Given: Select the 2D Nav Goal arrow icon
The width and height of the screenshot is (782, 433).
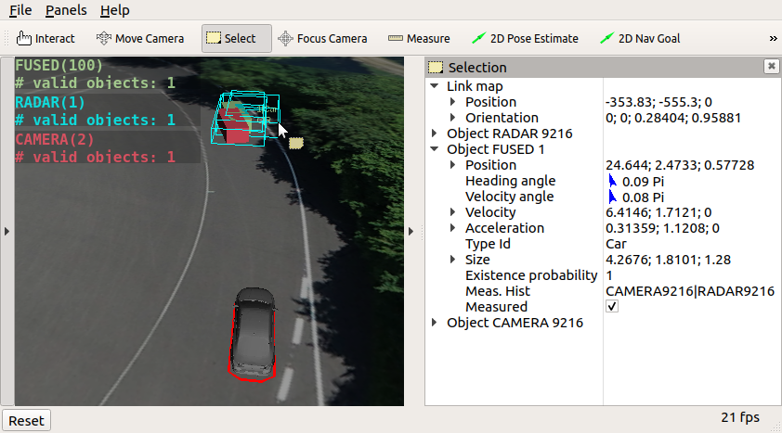Looking at the screenshot, I should pos(607,38).
